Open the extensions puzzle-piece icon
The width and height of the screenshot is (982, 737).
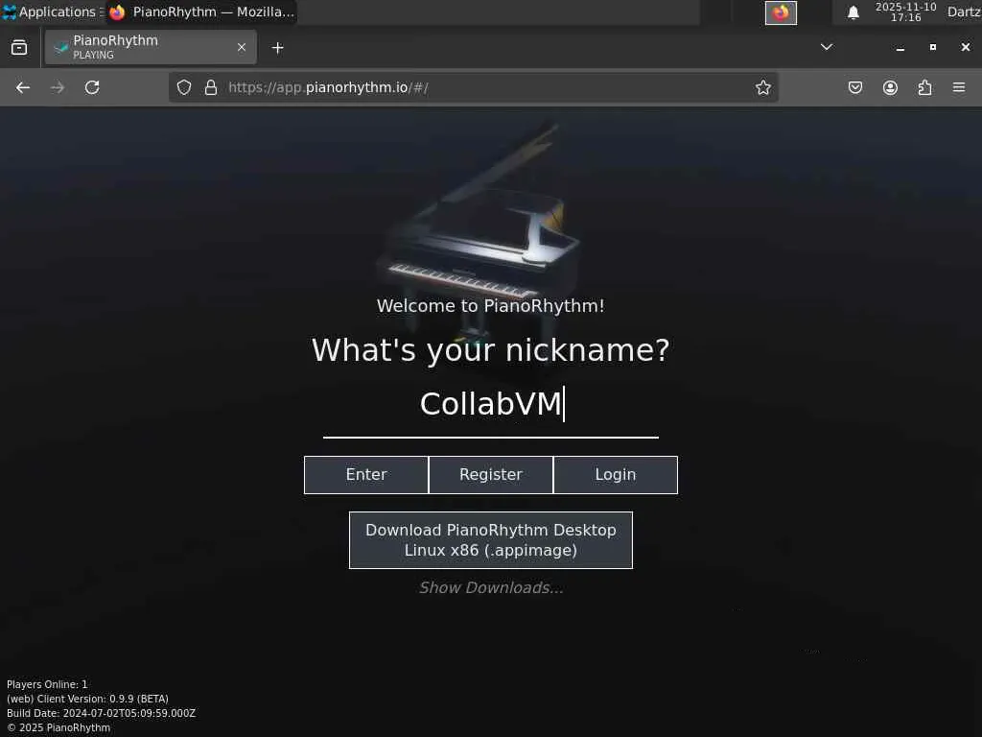[924, 87]
